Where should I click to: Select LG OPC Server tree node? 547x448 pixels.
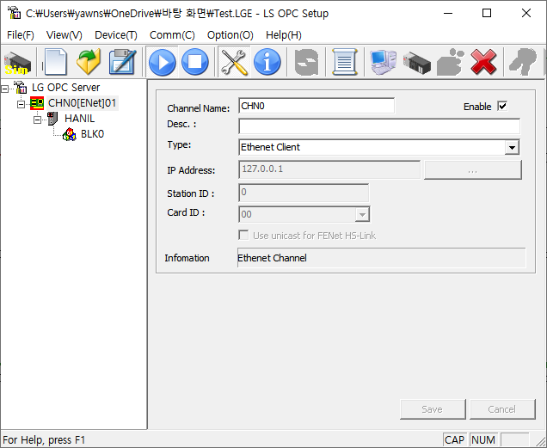pos(65,87)
